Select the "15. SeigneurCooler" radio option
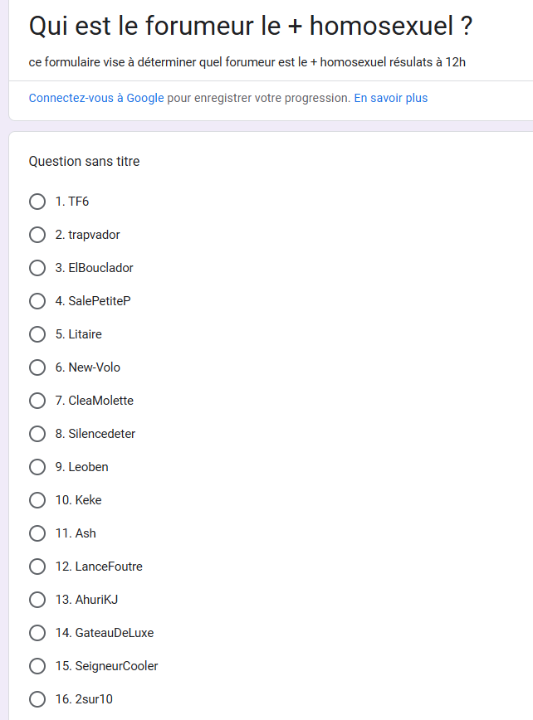 [x=37, y=666]
